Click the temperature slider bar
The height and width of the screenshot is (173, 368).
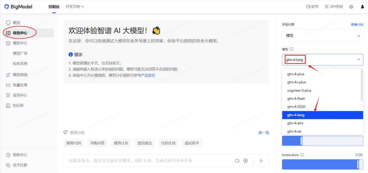tap(322, 164)
